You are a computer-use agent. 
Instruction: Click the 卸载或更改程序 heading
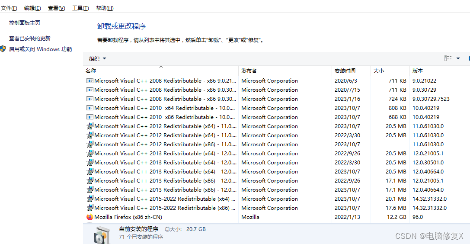coord(121,26)
